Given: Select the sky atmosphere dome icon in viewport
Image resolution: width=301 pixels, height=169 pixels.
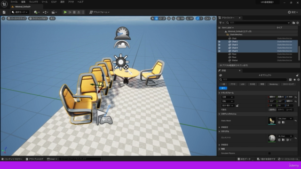Looking at the screenshot, I should tap(122, 33).
